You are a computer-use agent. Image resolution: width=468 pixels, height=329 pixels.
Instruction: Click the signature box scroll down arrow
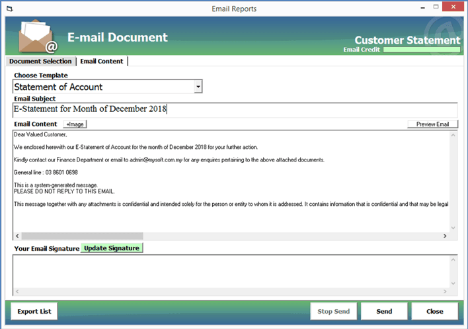453,283
